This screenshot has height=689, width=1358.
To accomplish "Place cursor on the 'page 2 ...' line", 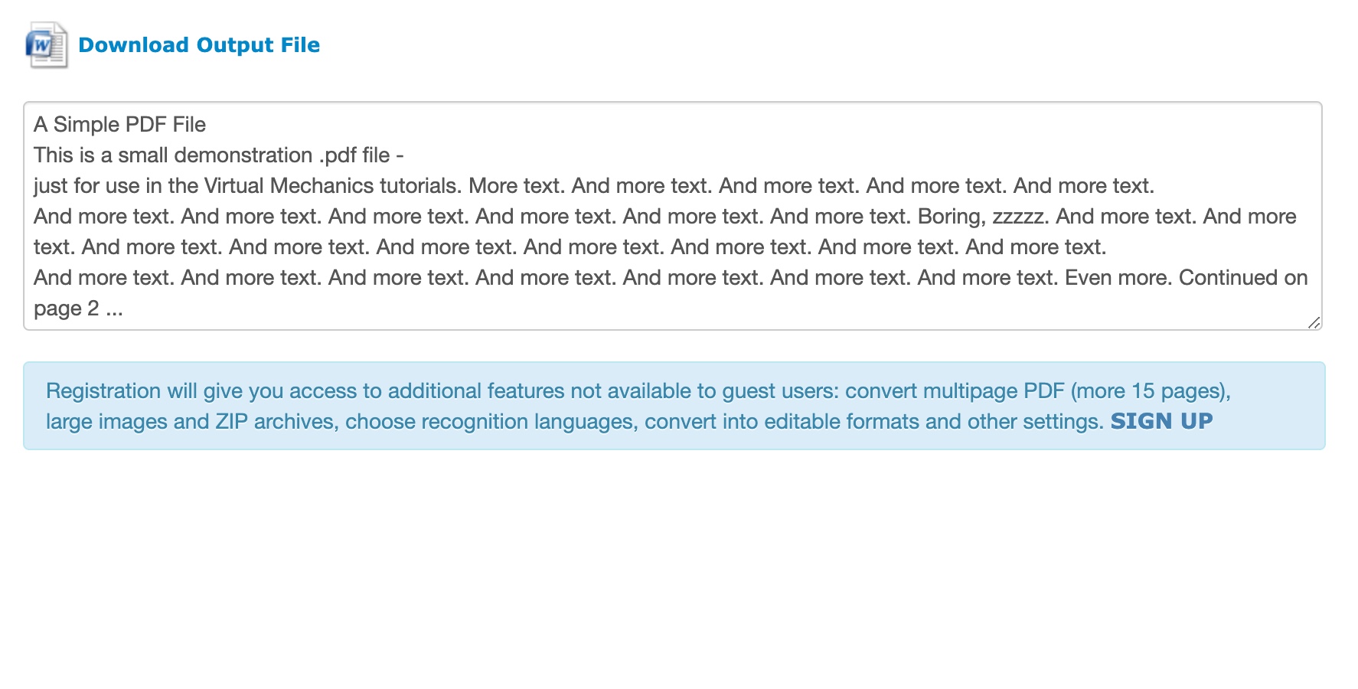I will 78,309.
